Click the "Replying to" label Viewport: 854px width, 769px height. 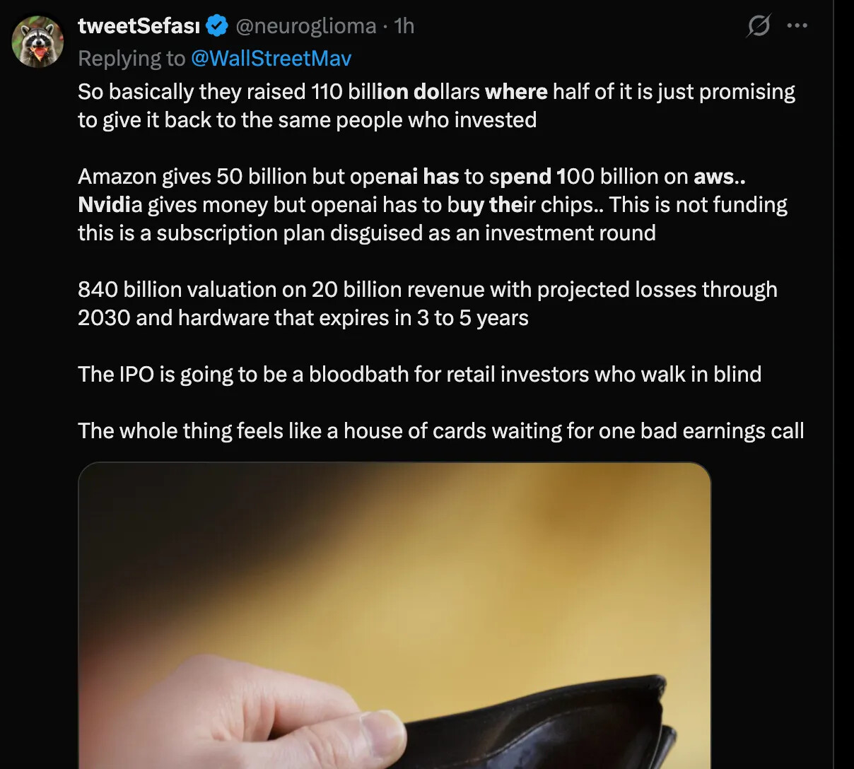tap(131, 58)
